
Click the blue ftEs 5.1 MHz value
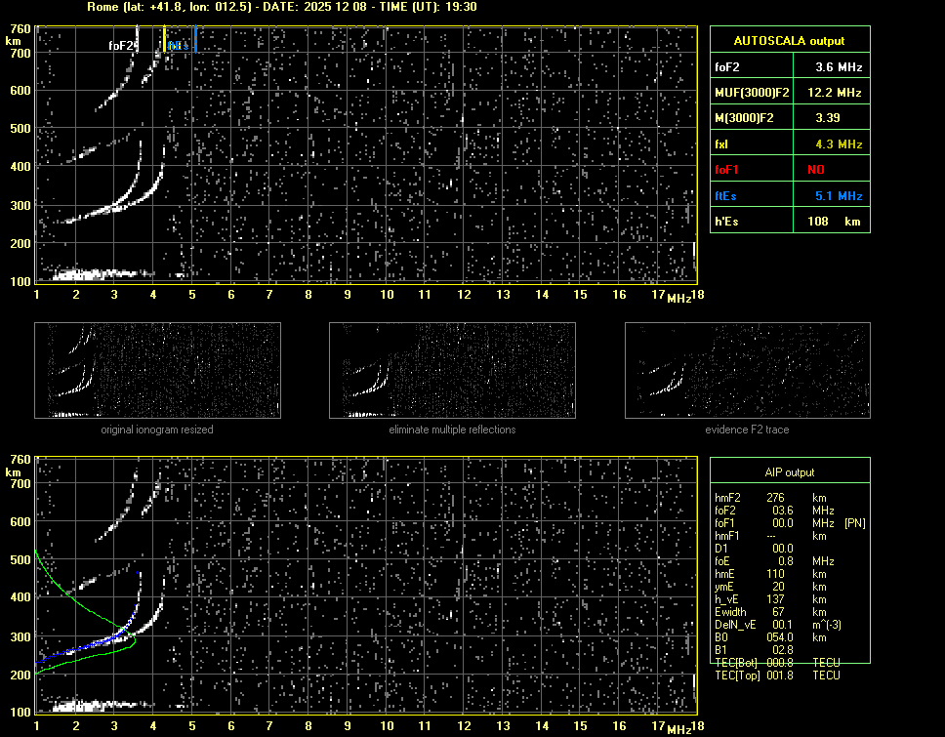[839, 195]
